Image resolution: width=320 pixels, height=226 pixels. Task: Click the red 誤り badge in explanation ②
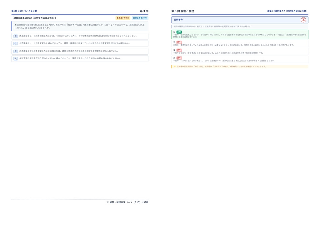(179, 42)
